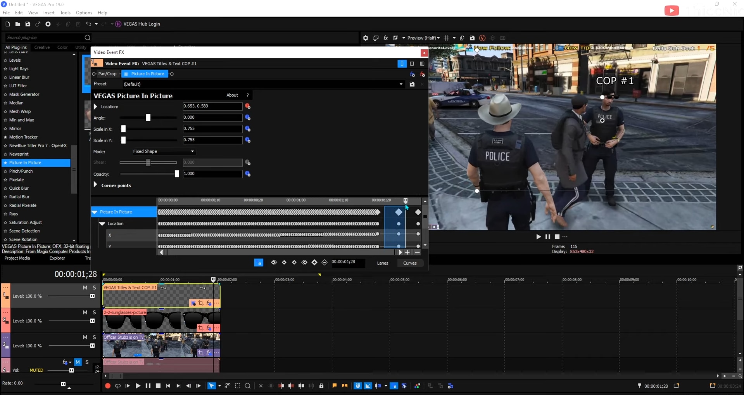Open the Tools menu
This screenshot has width=744, height=395.
[x=65, y=13]
